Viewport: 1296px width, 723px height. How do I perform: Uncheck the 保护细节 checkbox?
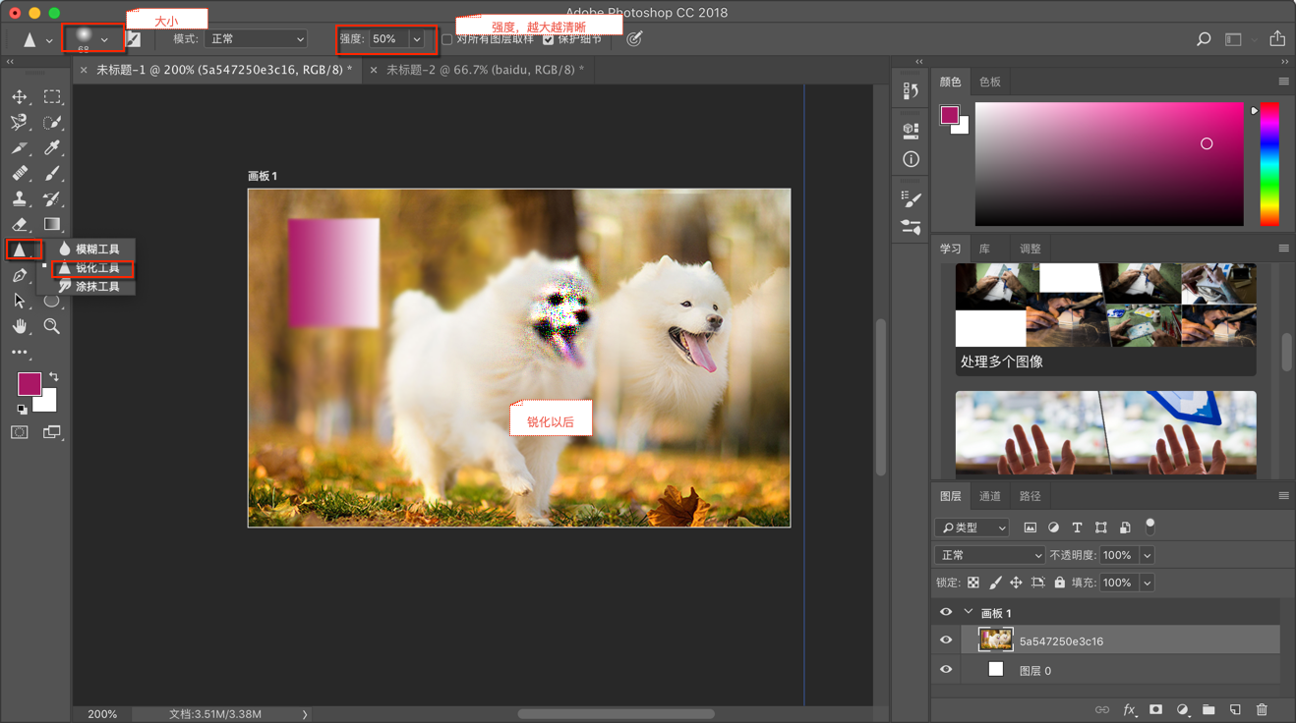(549, 39)
